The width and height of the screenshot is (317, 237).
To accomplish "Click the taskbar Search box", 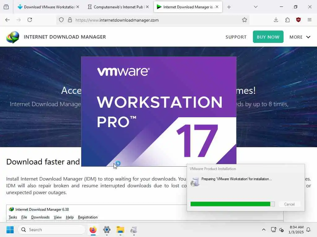I will [x=52, y=230].
